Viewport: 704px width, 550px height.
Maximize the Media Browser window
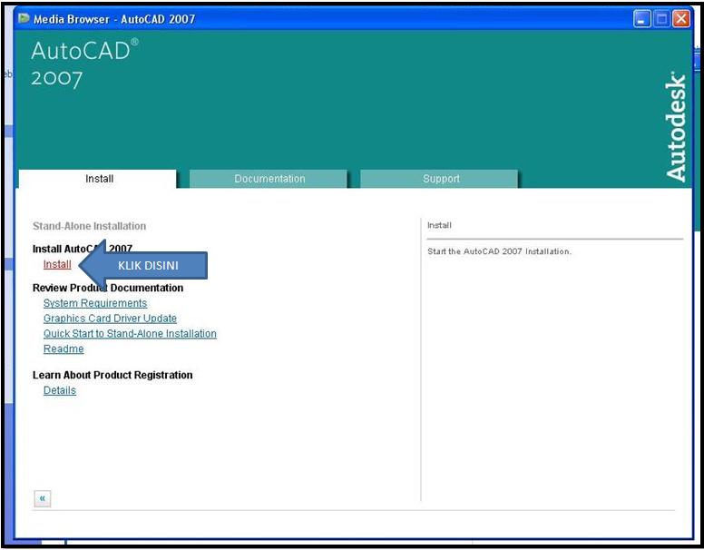[x=661, y=19]
